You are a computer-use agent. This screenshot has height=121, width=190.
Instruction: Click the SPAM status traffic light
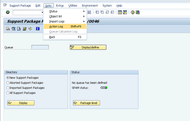104,88
